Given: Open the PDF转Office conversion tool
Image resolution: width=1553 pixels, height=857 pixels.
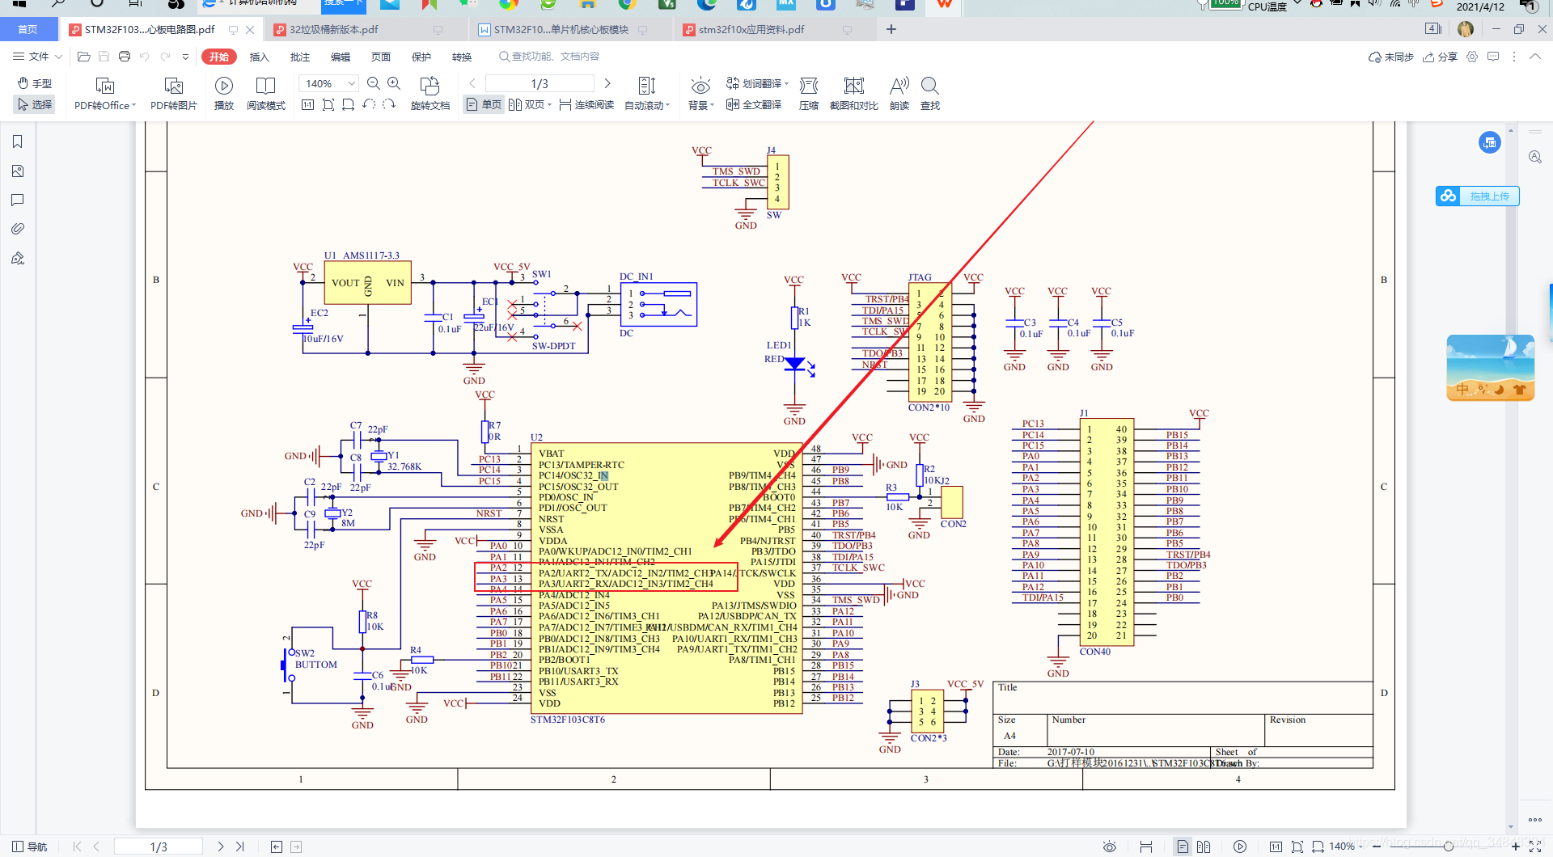Looking at the screenshot, I should click(105, 94).
